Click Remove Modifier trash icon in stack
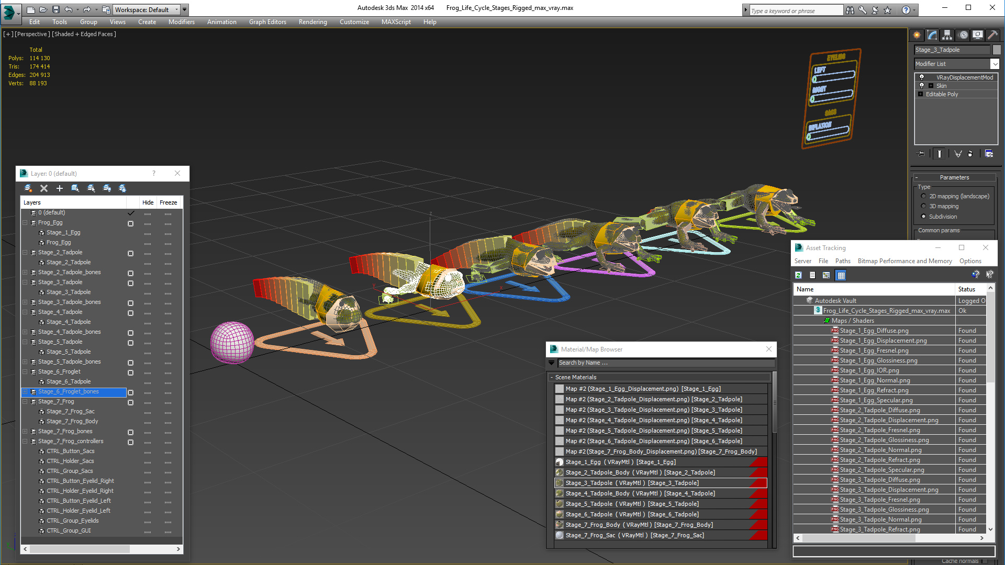Viewport: 1005px width, 565px height. click(x=970, y=154)
